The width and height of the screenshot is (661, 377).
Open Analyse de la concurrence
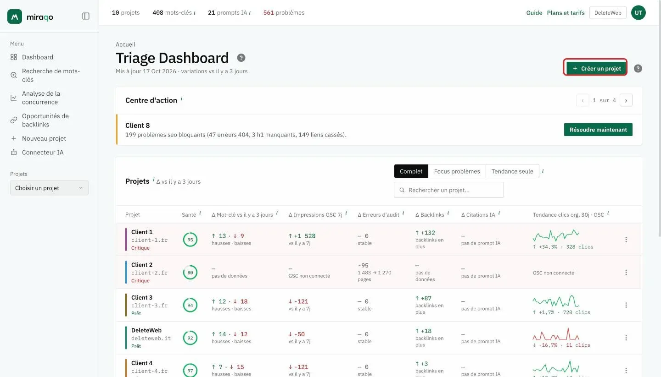(x=49, y=98)
